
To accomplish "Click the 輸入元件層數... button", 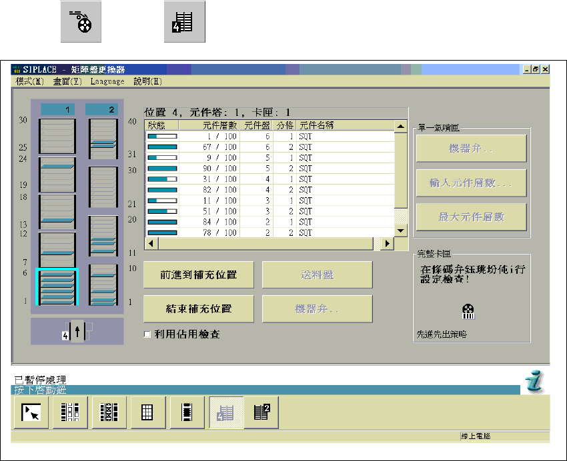I will tap(471, 183).
